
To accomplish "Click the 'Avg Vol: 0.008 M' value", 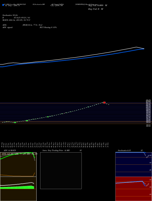I will tap(98, 5).
